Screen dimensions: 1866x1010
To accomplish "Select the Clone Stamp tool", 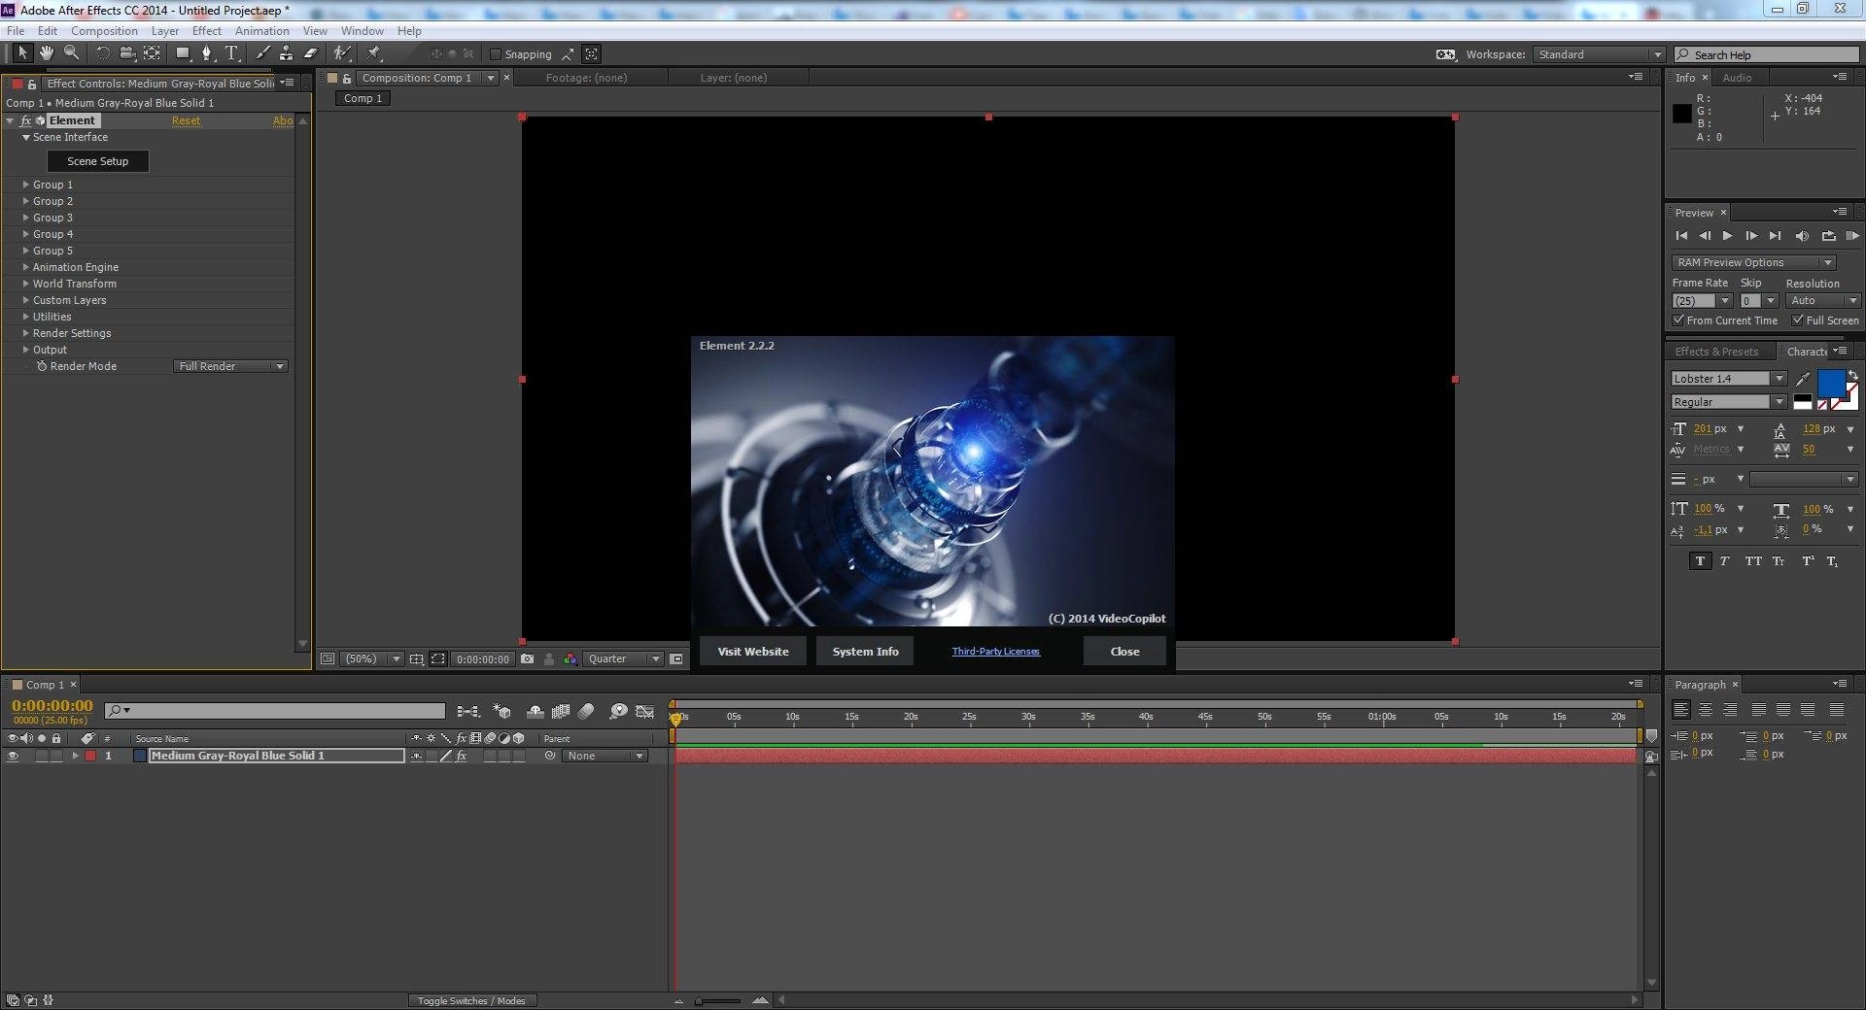I will tap(286, 53).
